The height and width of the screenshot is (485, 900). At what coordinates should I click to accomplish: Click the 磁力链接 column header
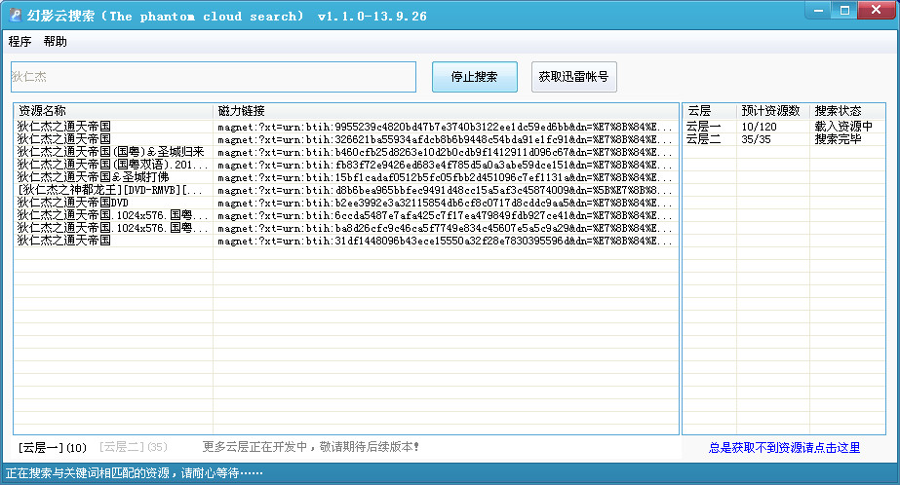click(446, 111)
